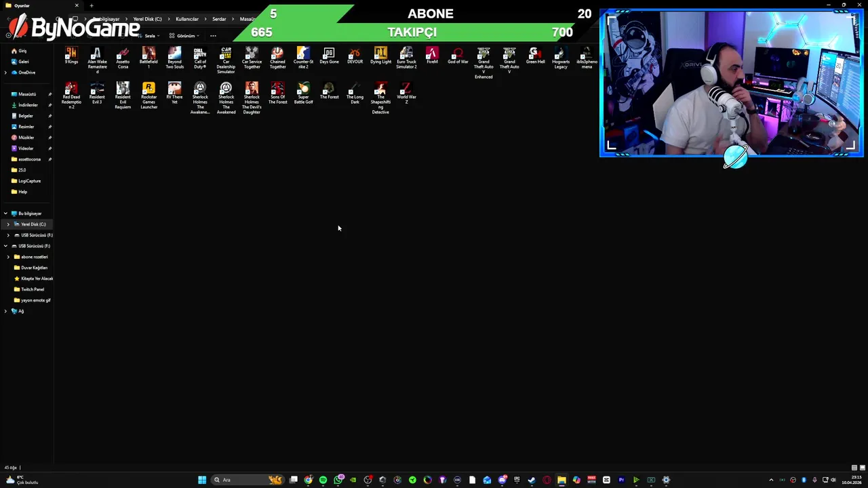Open Spotify from the taskbar

323,480
